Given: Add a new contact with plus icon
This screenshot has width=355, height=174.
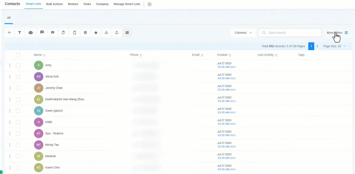Looking at the screenshot, I should (9, 33).
